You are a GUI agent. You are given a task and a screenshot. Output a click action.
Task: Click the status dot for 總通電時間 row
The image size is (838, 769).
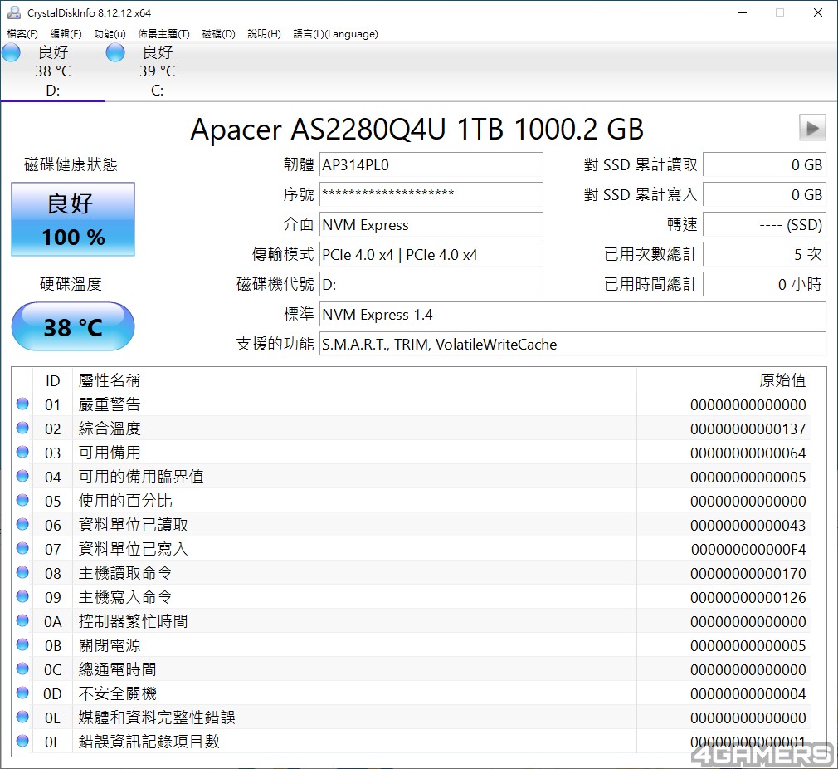[x=22, y=669]
